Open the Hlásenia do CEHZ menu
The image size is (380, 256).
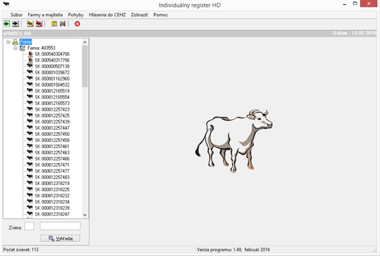coord(107,15)
